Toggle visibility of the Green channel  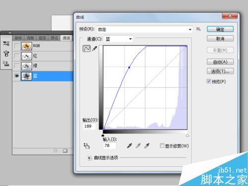pos(17,66)
